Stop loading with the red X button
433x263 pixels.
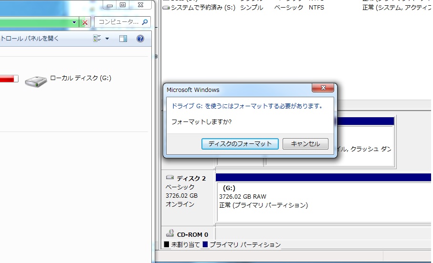point(85,22)
